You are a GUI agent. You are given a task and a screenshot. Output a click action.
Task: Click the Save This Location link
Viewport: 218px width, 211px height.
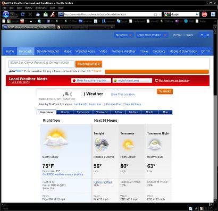point(123,95)
